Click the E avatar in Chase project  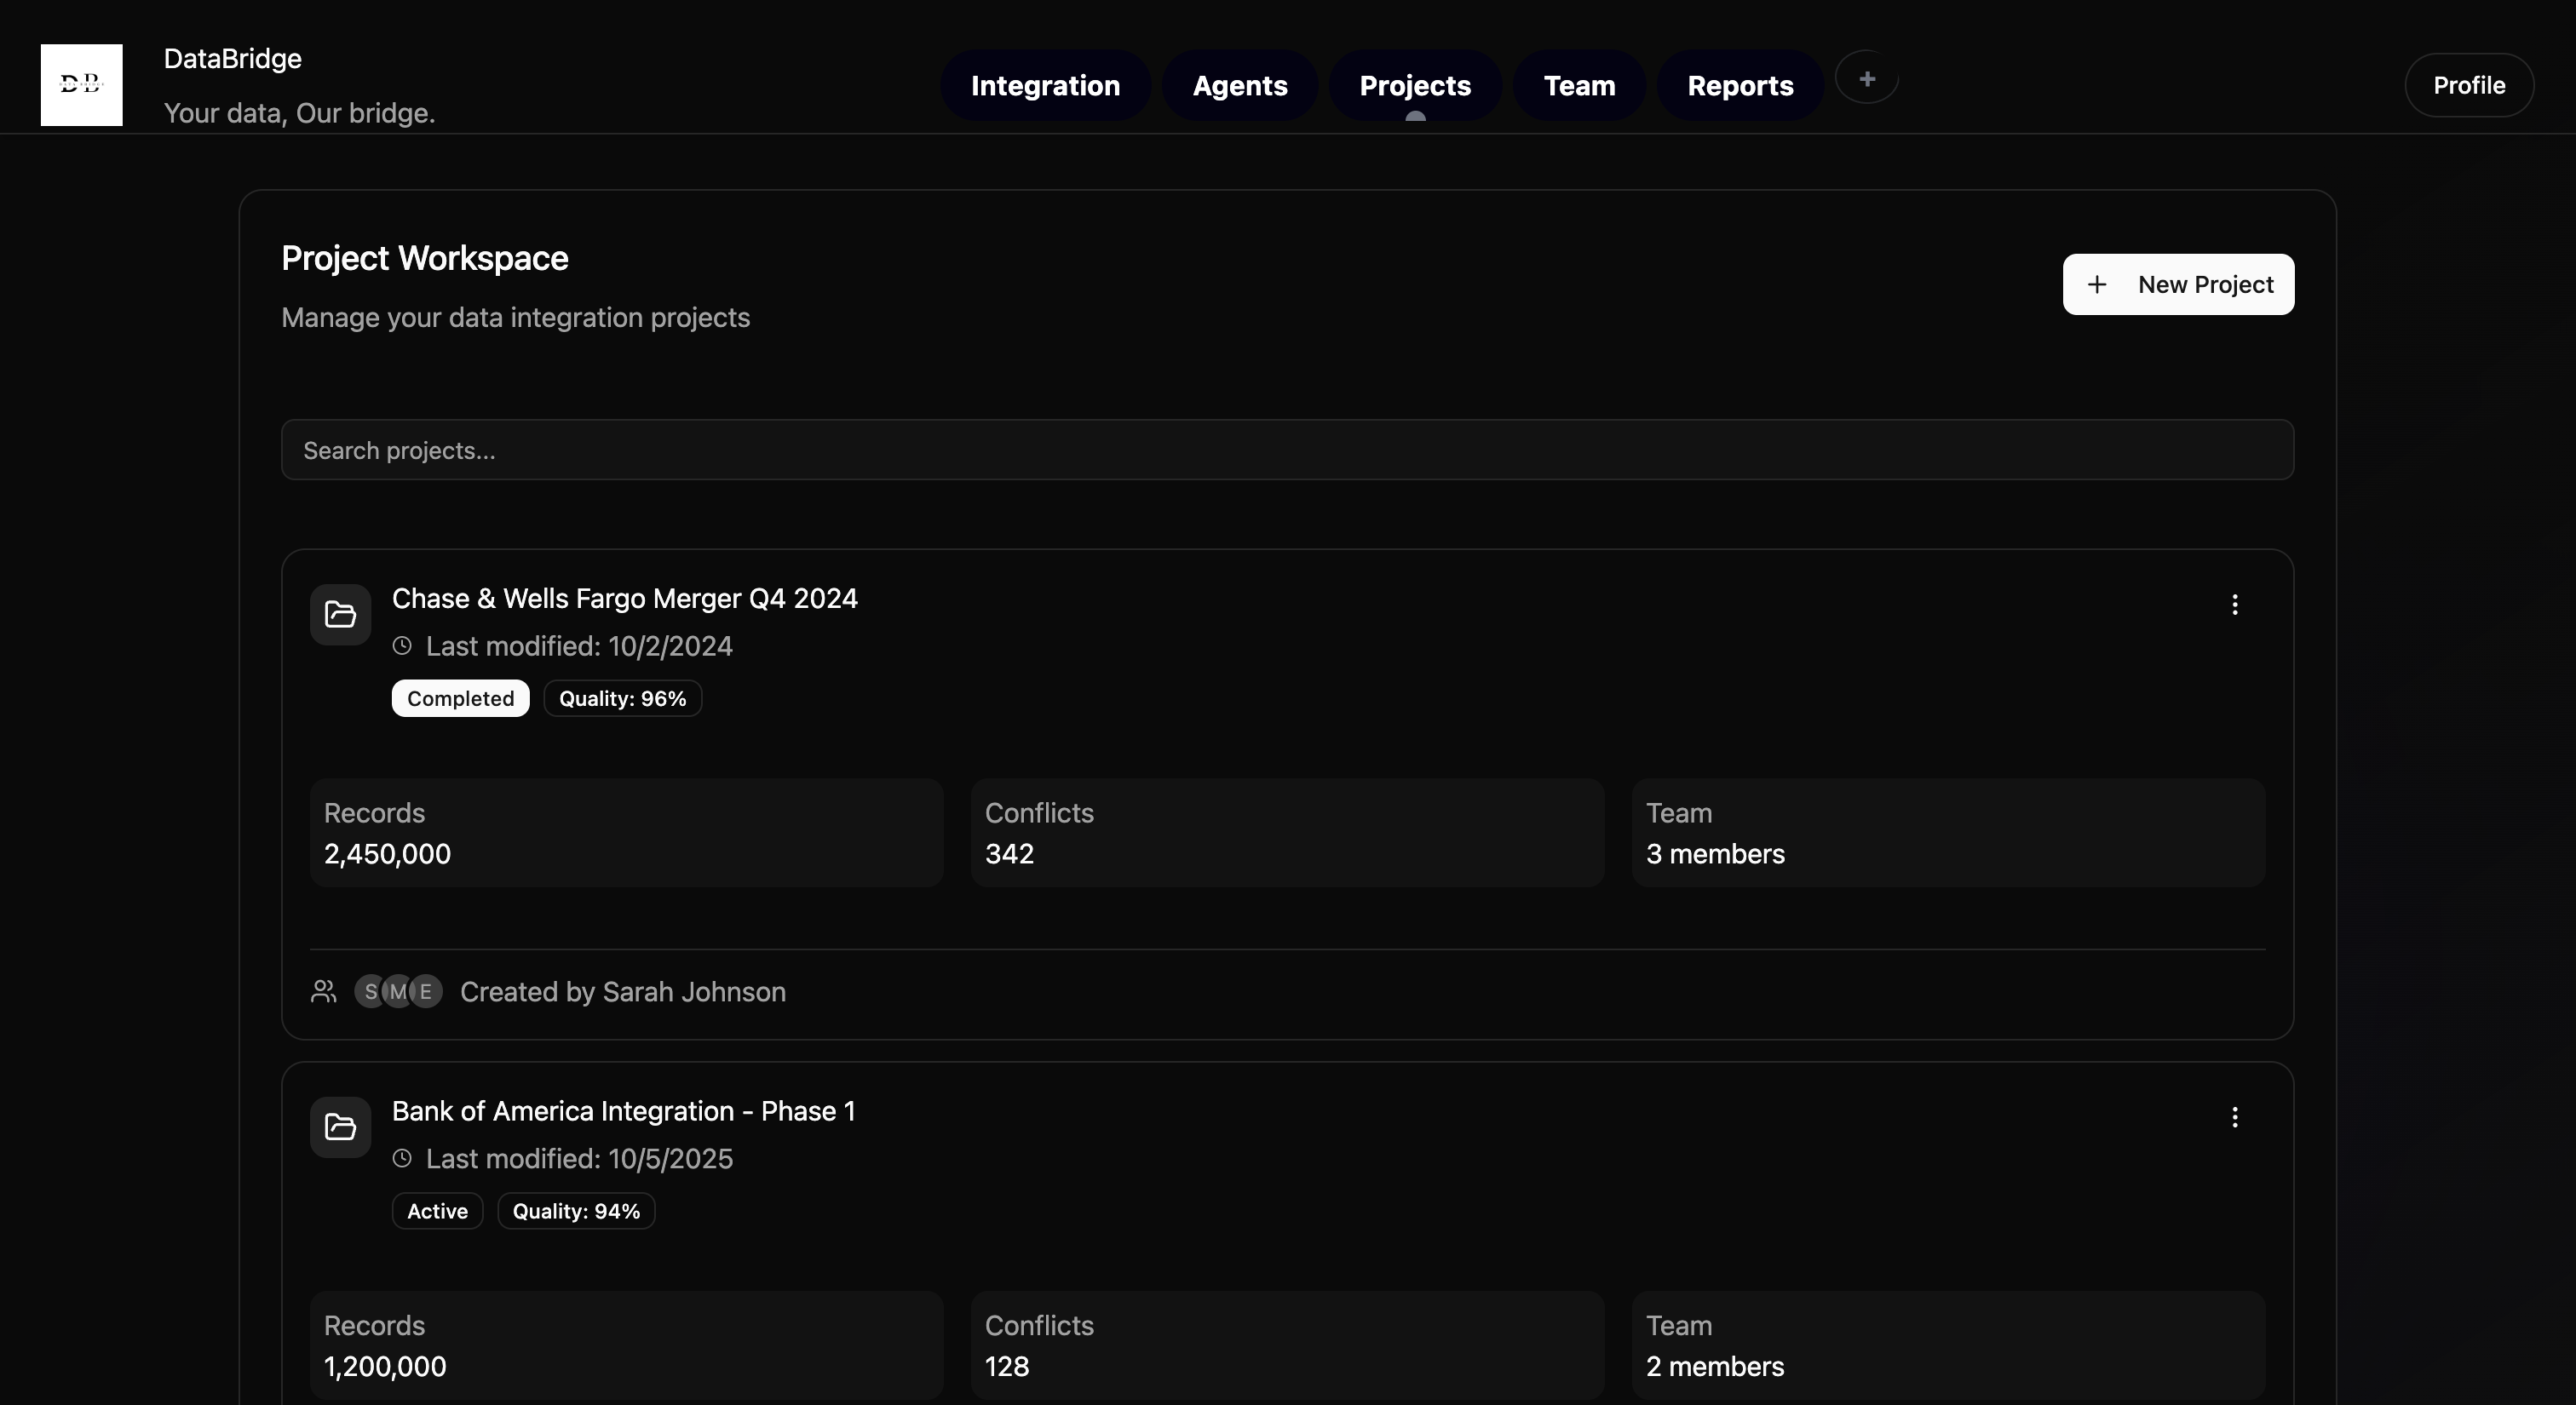click(x=427, y=991)
